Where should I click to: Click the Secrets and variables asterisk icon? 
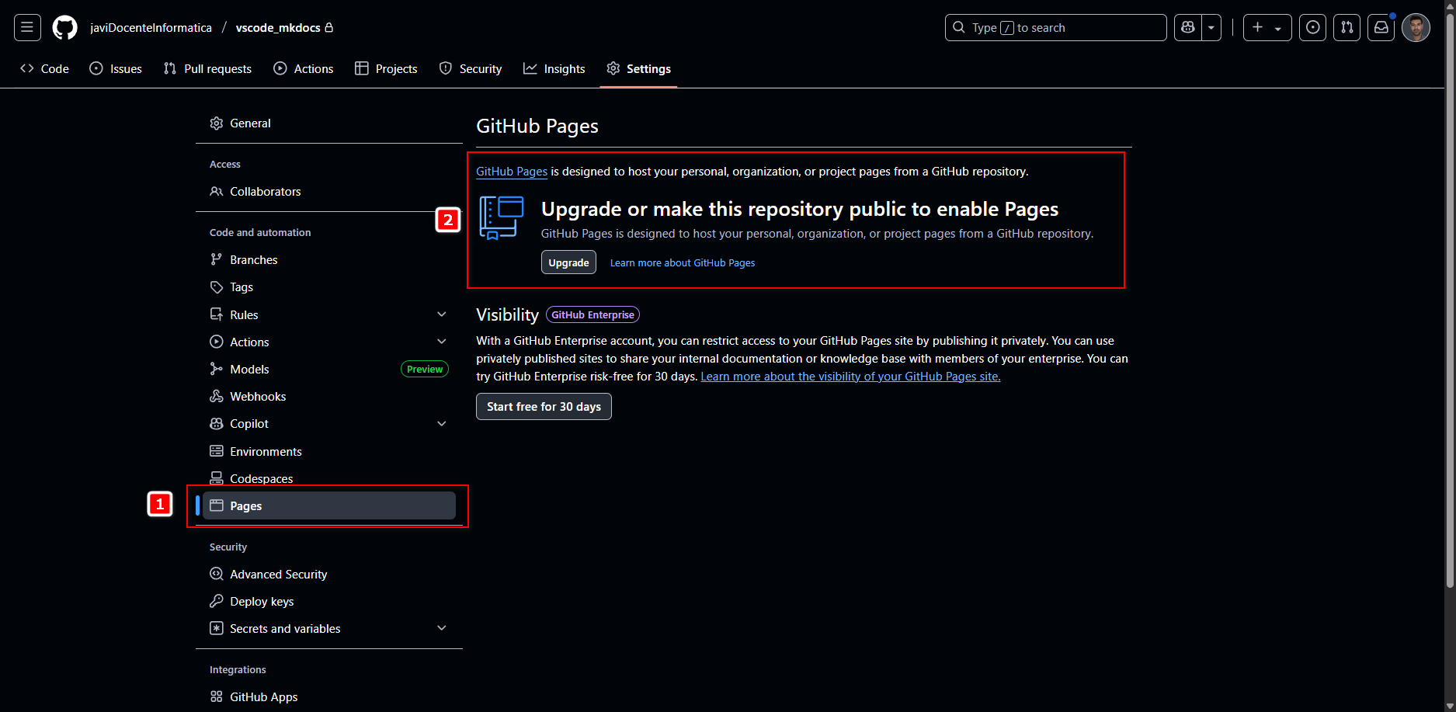click(x=217, y=629)
